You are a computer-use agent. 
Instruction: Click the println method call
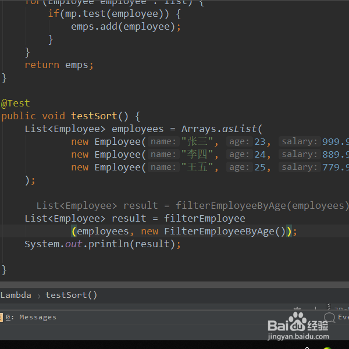(109, 244)
